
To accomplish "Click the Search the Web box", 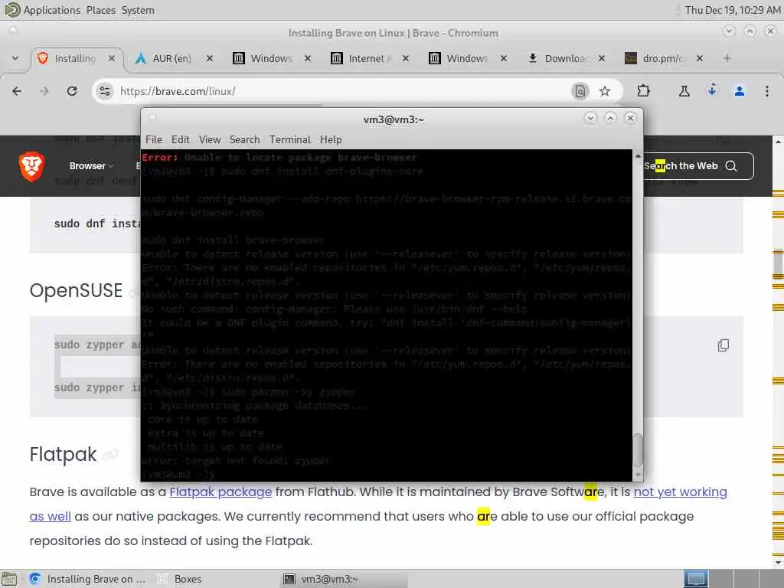I will 697,166.
